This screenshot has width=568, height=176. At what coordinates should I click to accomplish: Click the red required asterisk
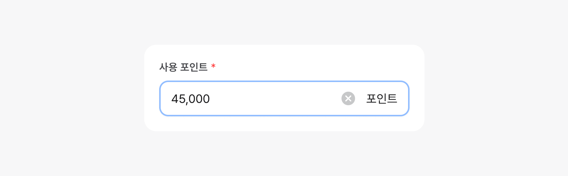pyautogui.click(x=213, y=66)
